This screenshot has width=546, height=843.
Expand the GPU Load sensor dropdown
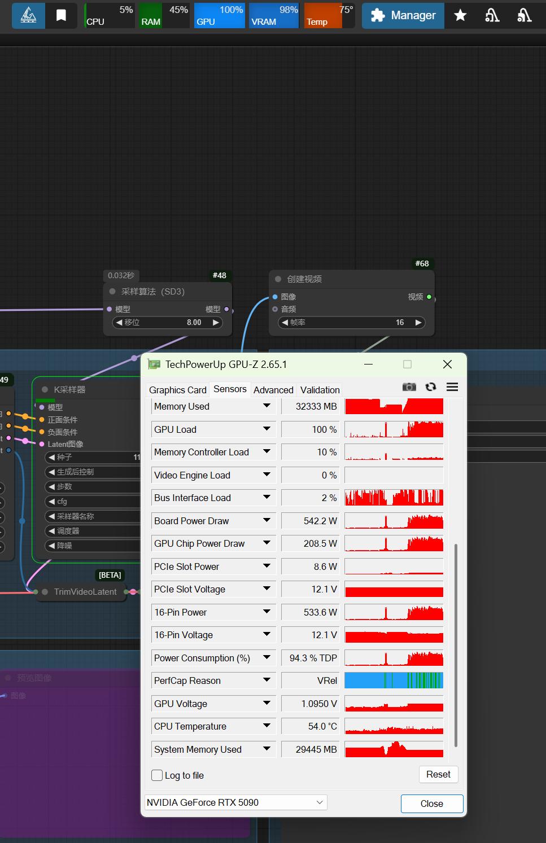point(267,429)
